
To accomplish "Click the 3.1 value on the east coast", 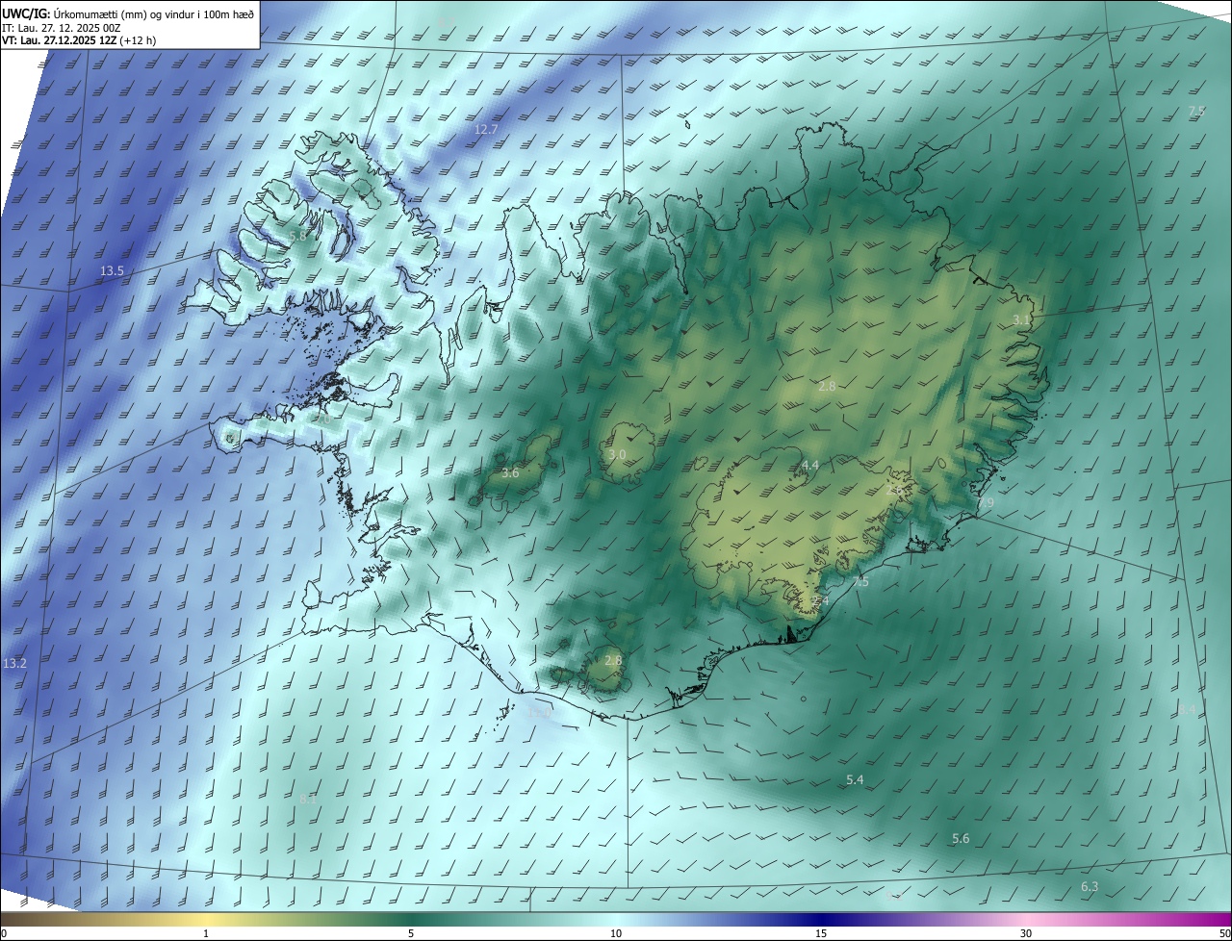I will [x=1021, y=318].
